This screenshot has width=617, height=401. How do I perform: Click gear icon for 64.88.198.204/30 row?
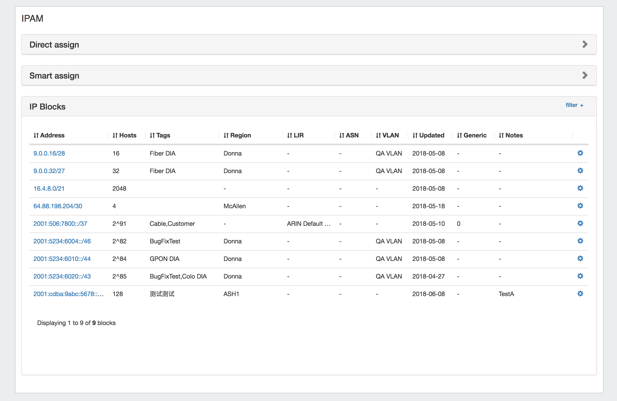click(580, 206)
